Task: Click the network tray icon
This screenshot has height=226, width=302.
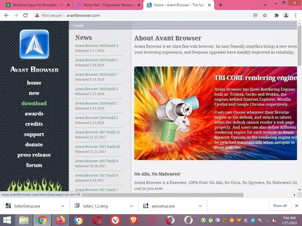Action: (x=267, y=220)
